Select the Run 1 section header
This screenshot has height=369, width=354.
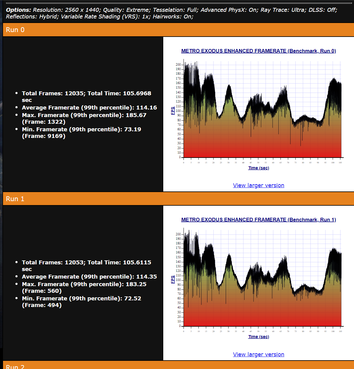(x=178, y=199)
